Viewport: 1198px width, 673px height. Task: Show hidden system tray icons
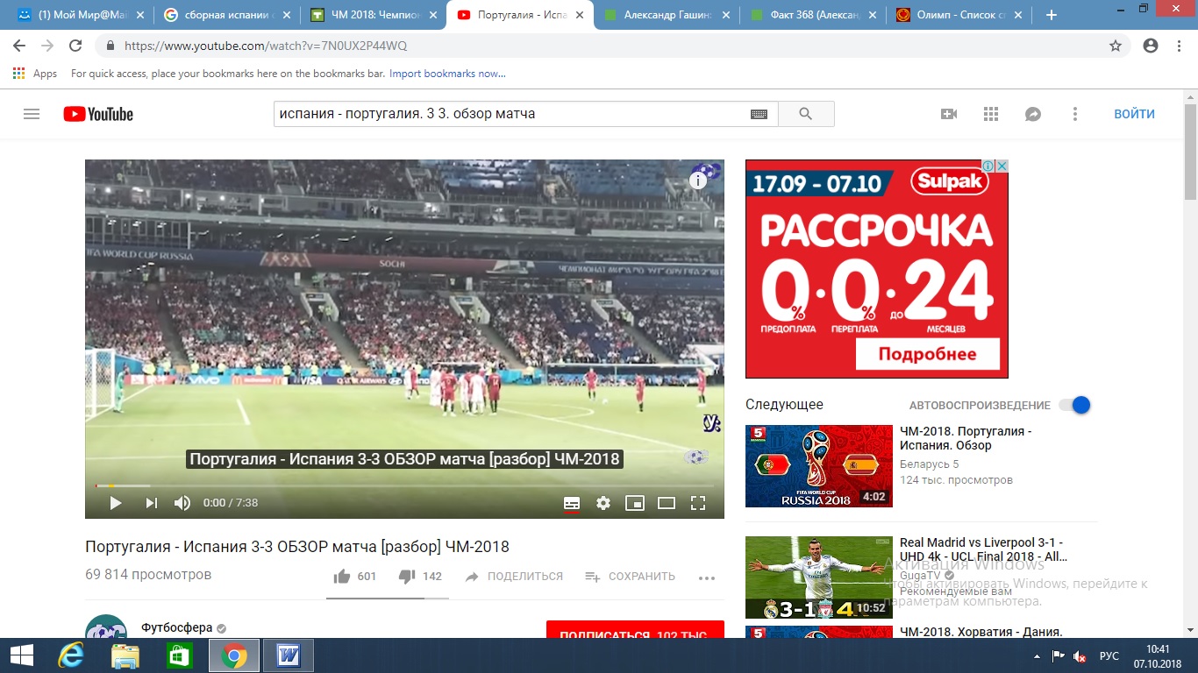[1036, 656]
